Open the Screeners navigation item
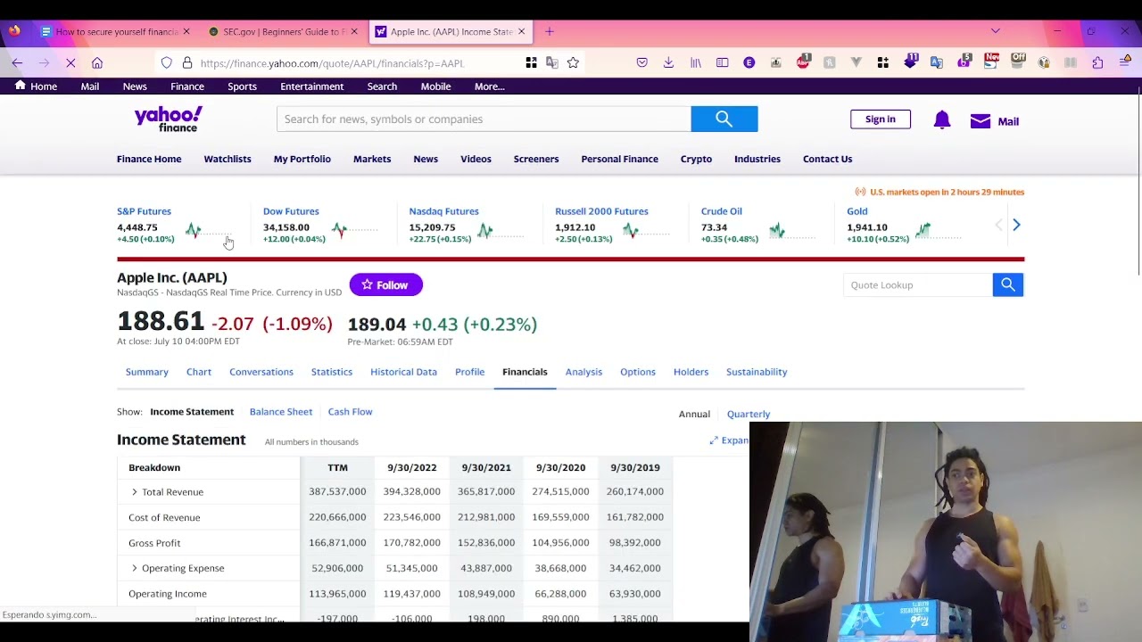Screen dimensions: 1142x642 536,159
